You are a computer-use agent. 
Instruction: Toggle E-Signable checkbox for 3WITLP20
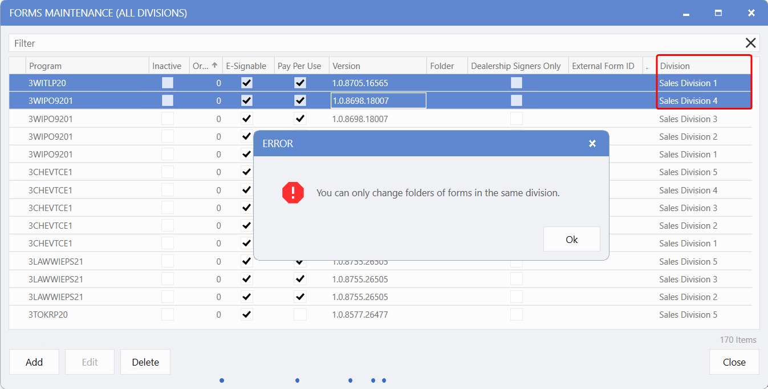point(246,83)
